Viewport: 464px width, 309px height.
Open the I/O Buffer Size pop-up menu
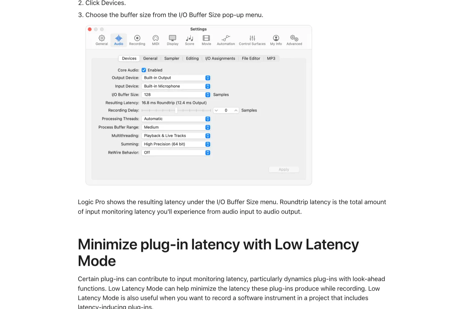point(176,95)
